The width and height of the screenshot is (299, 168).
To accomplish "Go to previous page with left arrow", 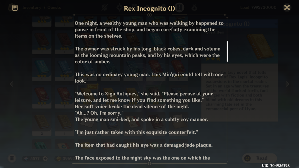I will click(x=11, y=84).
